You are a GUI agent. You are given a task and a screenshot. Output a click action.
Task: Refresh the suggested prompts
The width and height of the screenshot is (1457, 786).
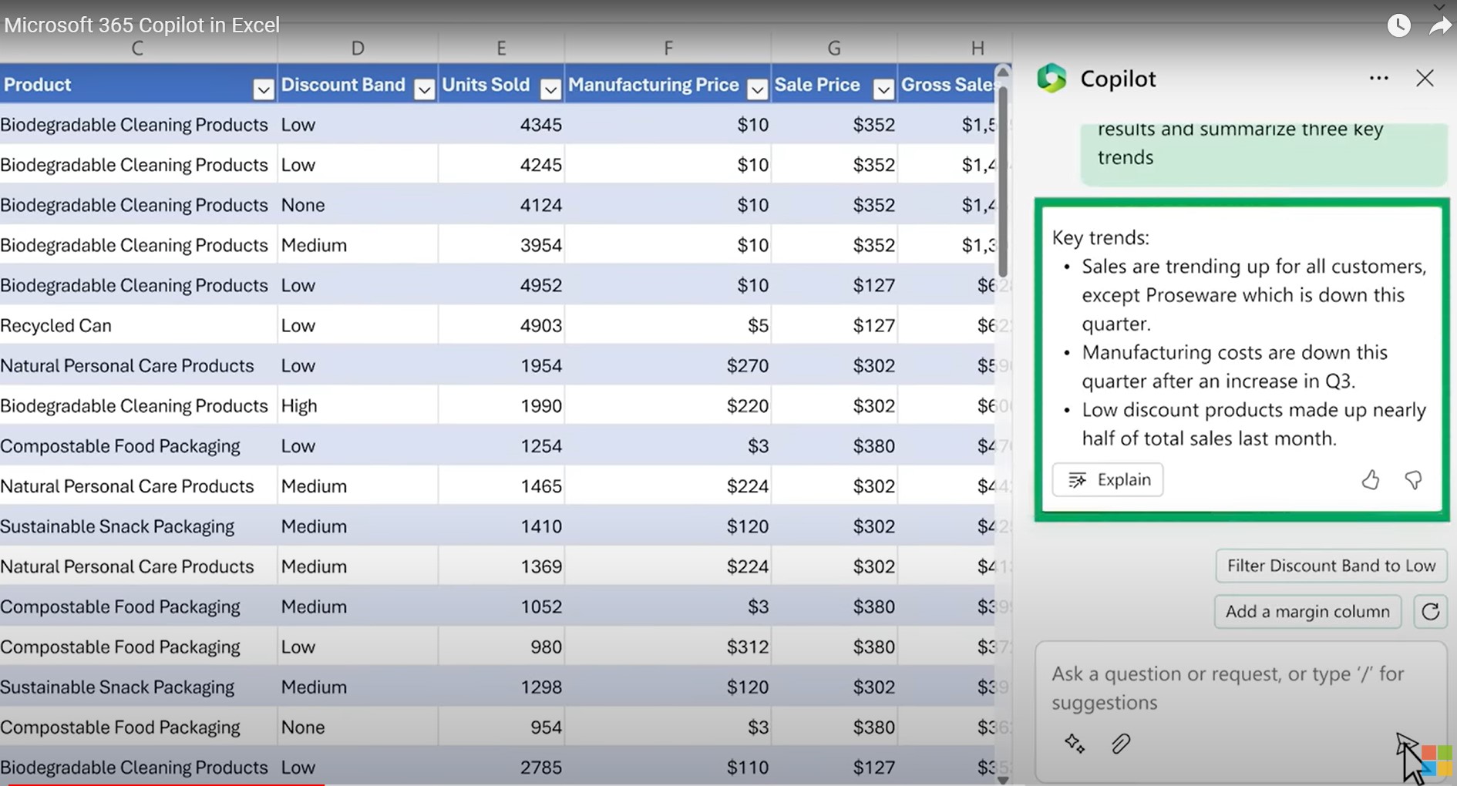[x=1430, y=612]
